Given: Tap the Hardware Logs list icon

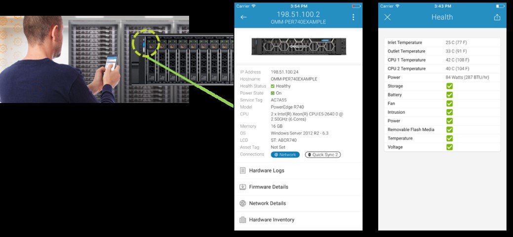Looking at the screenshot, I should 242,170.
